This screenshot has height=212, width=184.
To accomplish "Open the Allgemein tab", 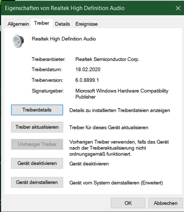I will pyautogui.click(x=18, y=24).
